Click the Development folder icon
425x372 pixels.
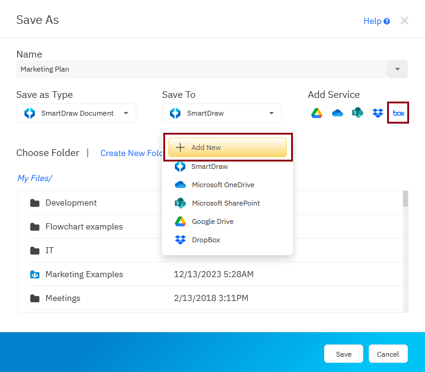[35, 203]
